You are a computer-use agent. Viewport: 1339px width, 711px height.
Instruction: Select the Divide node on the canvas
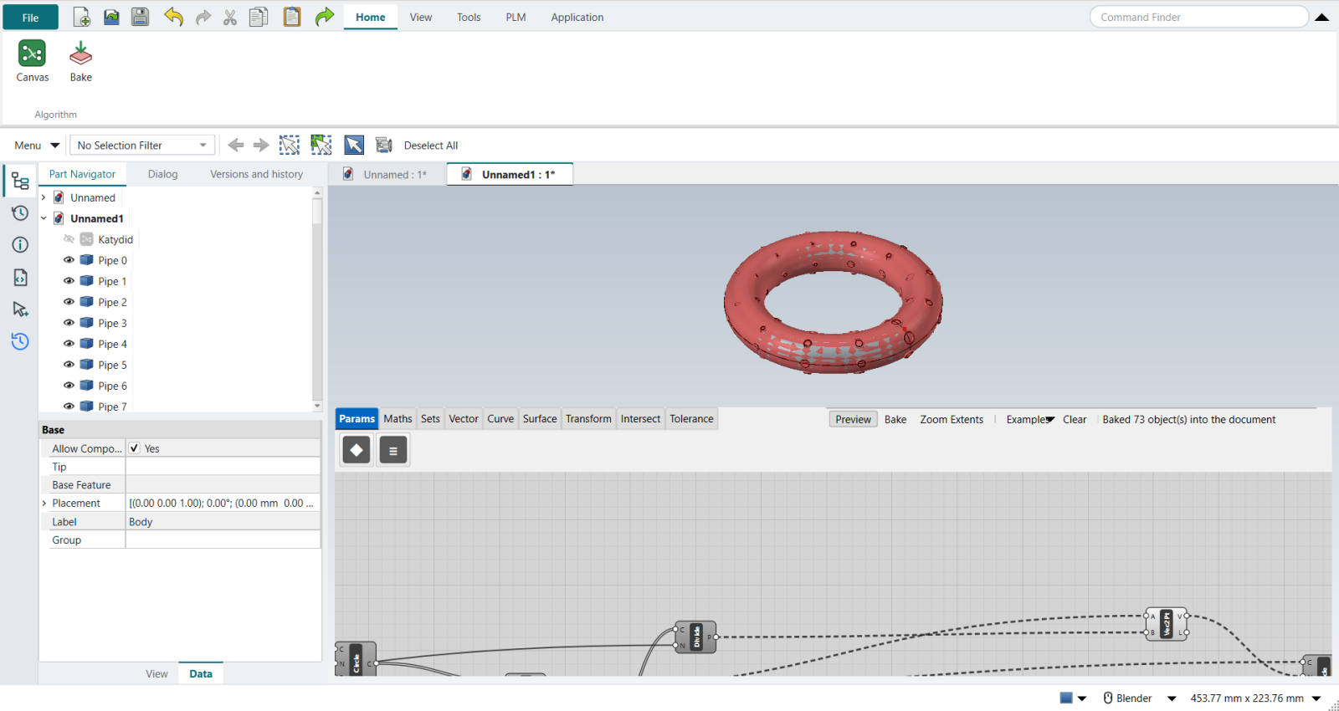[x=696, y=637]
